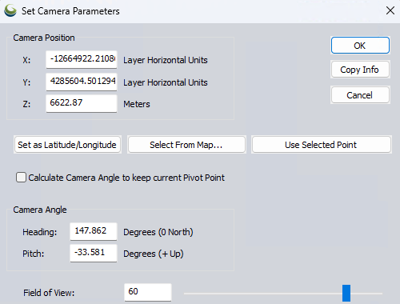The height and width of the screenshot is (304, 400).
Task: Click the Calculate Camera Angle checkbox label text
Action: tap(126, 178)
